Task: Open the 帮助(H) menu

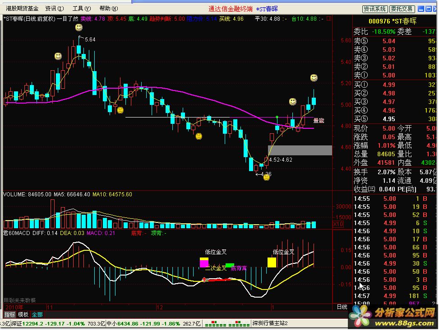Action: tap(109, 9)
